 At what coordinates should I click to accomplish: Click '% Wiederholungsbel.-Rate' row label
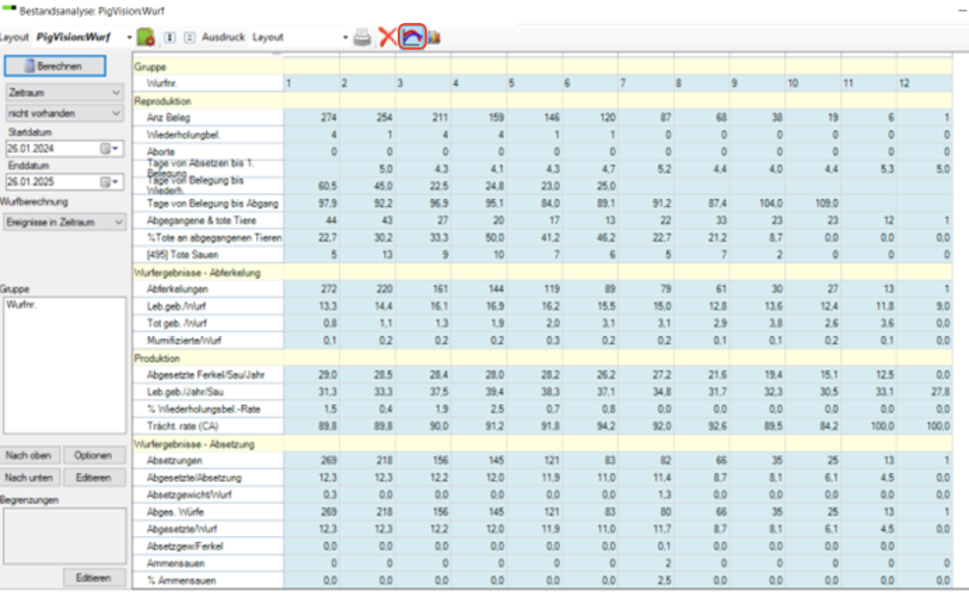[204, 409]
